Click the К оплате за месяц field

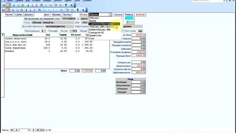[139, 52]
